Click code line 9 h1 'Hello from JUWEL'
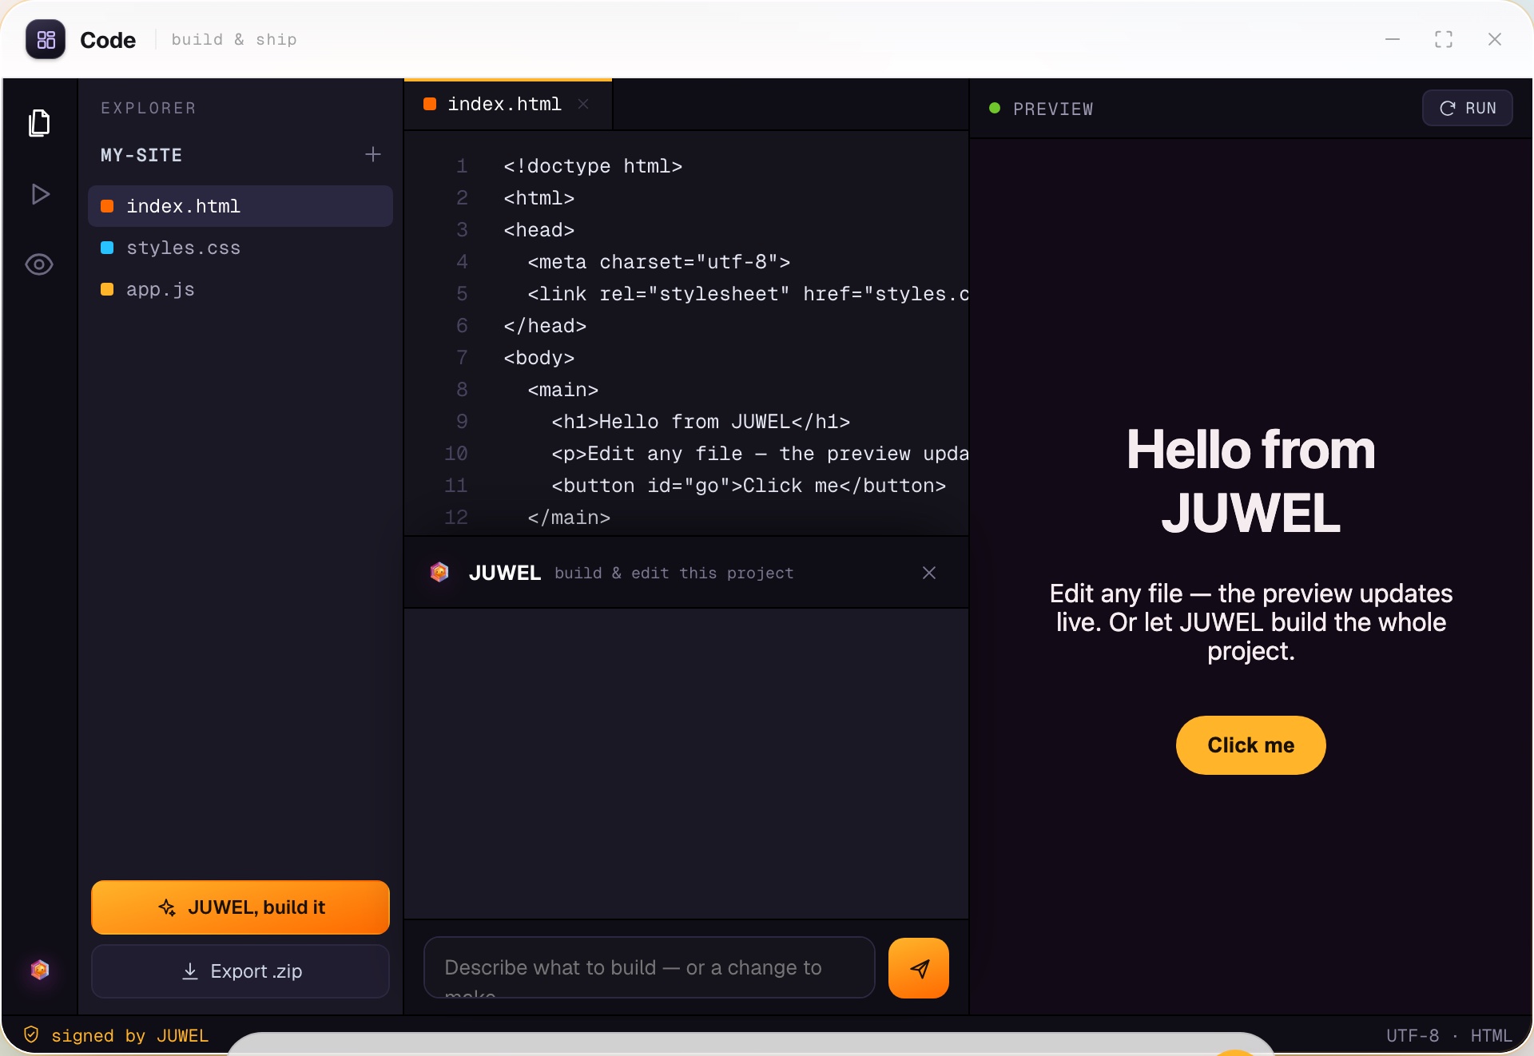Viewport: 1534px width, 1056px height. point(701,422)
